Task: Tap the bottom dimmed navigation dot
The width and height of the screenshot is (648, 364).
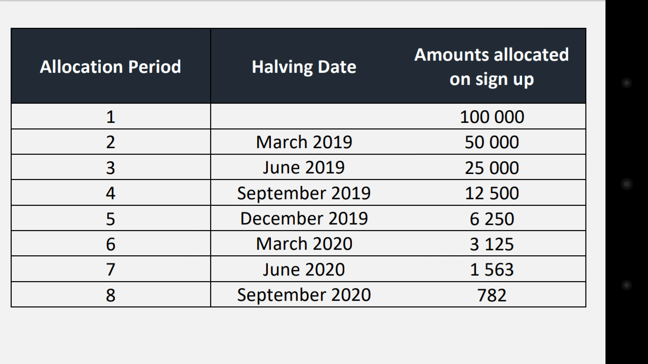Action: (x=627, y=285)
